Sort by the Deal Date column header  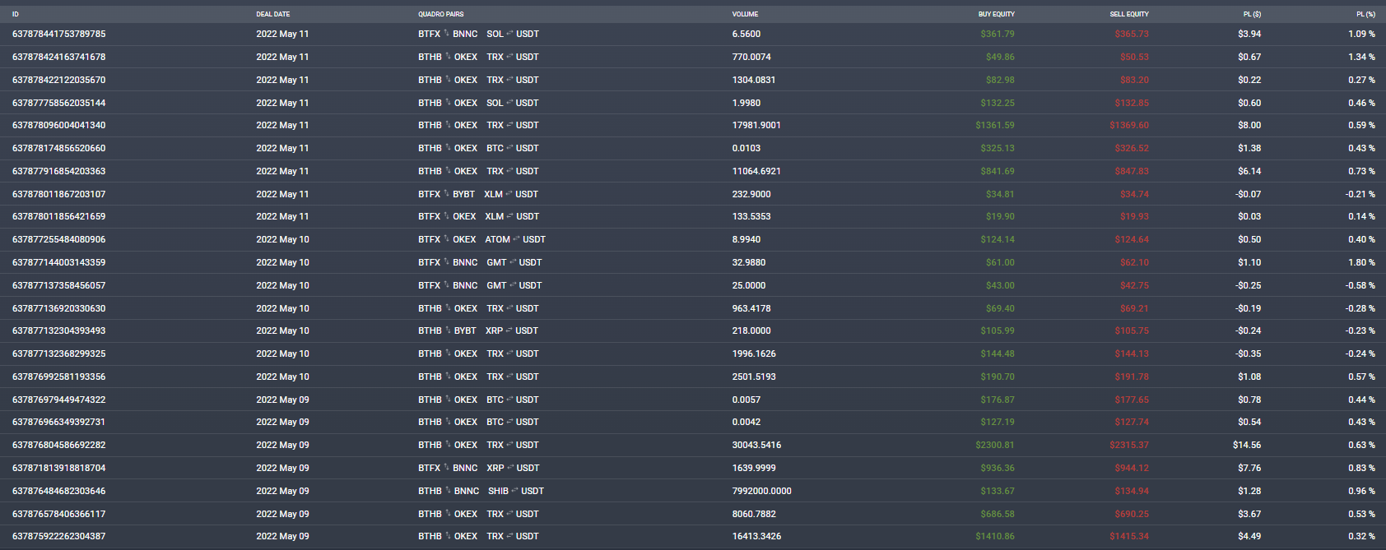[x=272, y=14]
